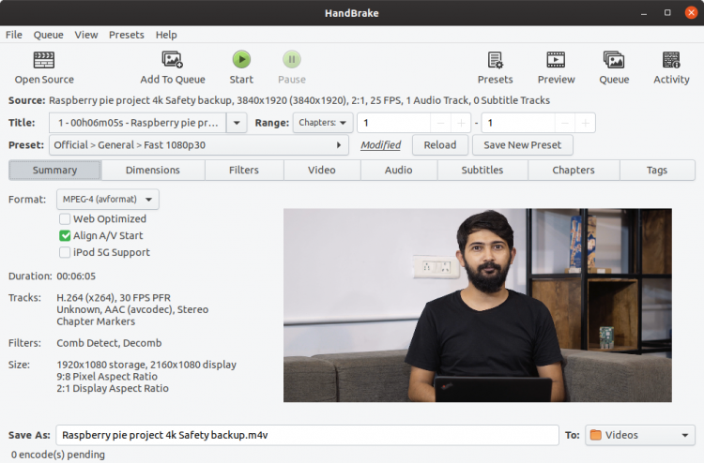Image resolution: width=704 pixels, height=463 pixels.
Task: Enable the Web Optimized checkbox
Action: tap(65, 218)
